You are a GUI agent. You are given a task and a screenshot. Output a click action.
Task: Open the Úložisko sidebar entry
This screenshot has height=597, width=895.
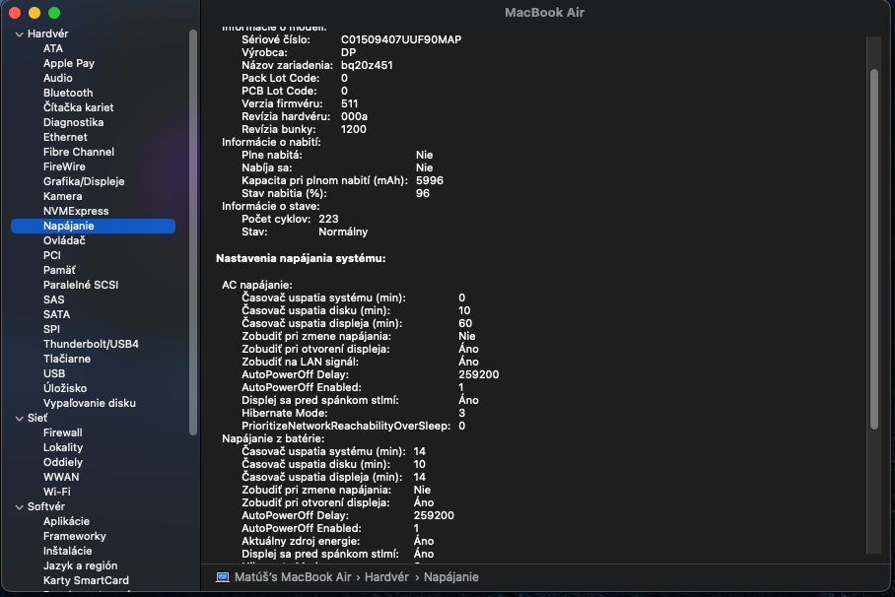click(65, 388)
